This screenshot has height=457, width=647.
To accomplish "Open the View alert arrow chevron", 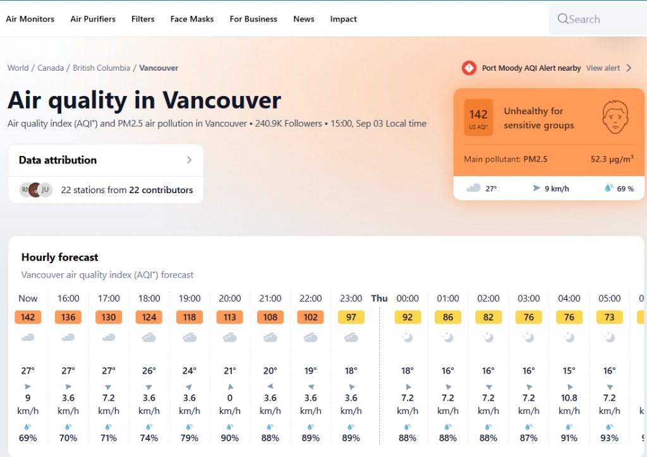I will point(629,68).
